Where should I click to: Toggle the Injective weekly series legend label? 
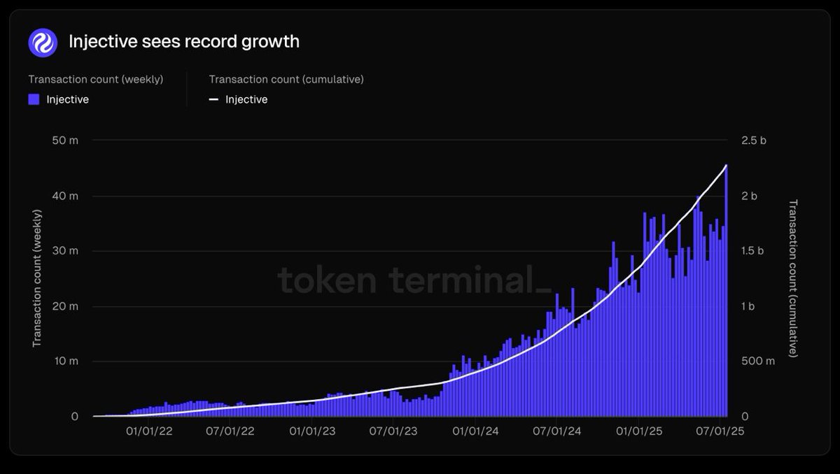[68, 99]
